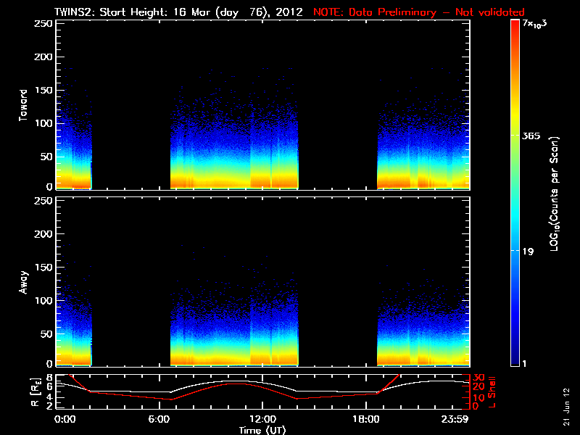580x435 pixels.
Task: Click the red 'Data Preliminary' warning note
Action: click(419, 12)
